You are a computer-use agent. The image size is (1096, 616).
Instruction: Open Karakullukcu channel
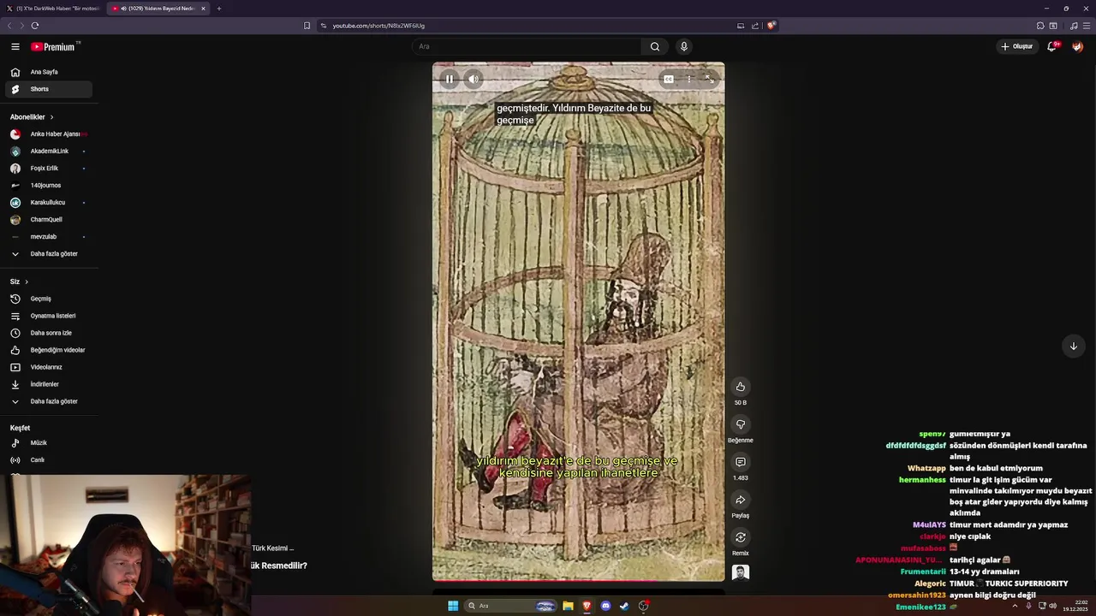[49, 203]
